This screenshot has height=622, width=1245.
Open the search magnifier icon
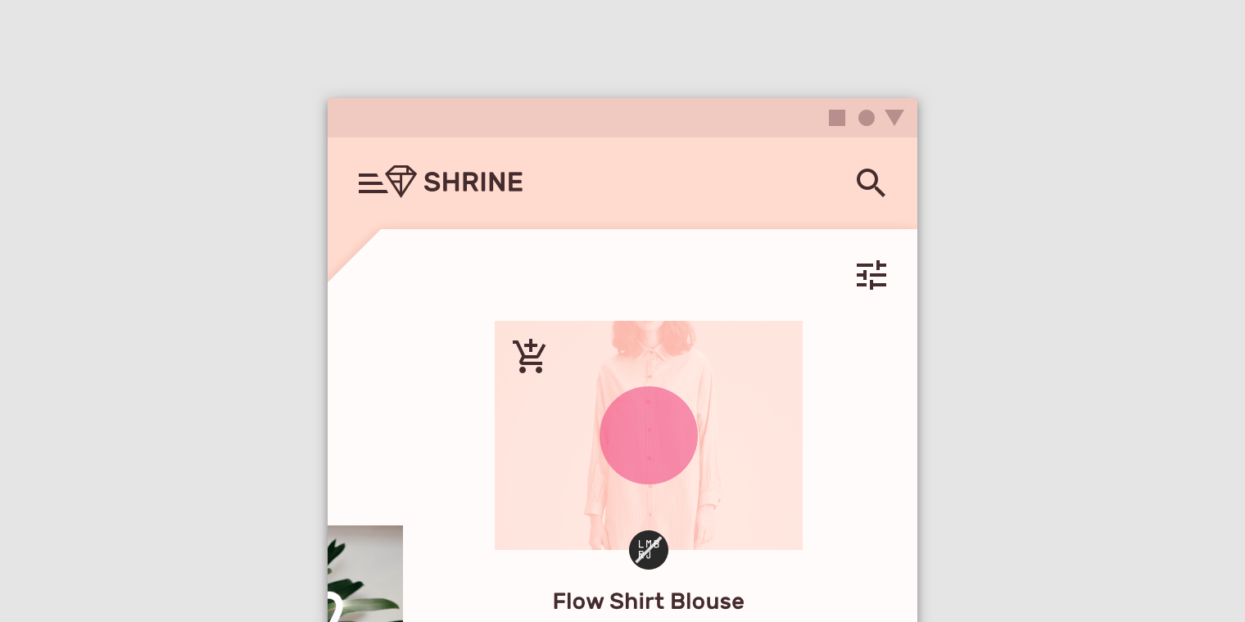coord(871,183)
